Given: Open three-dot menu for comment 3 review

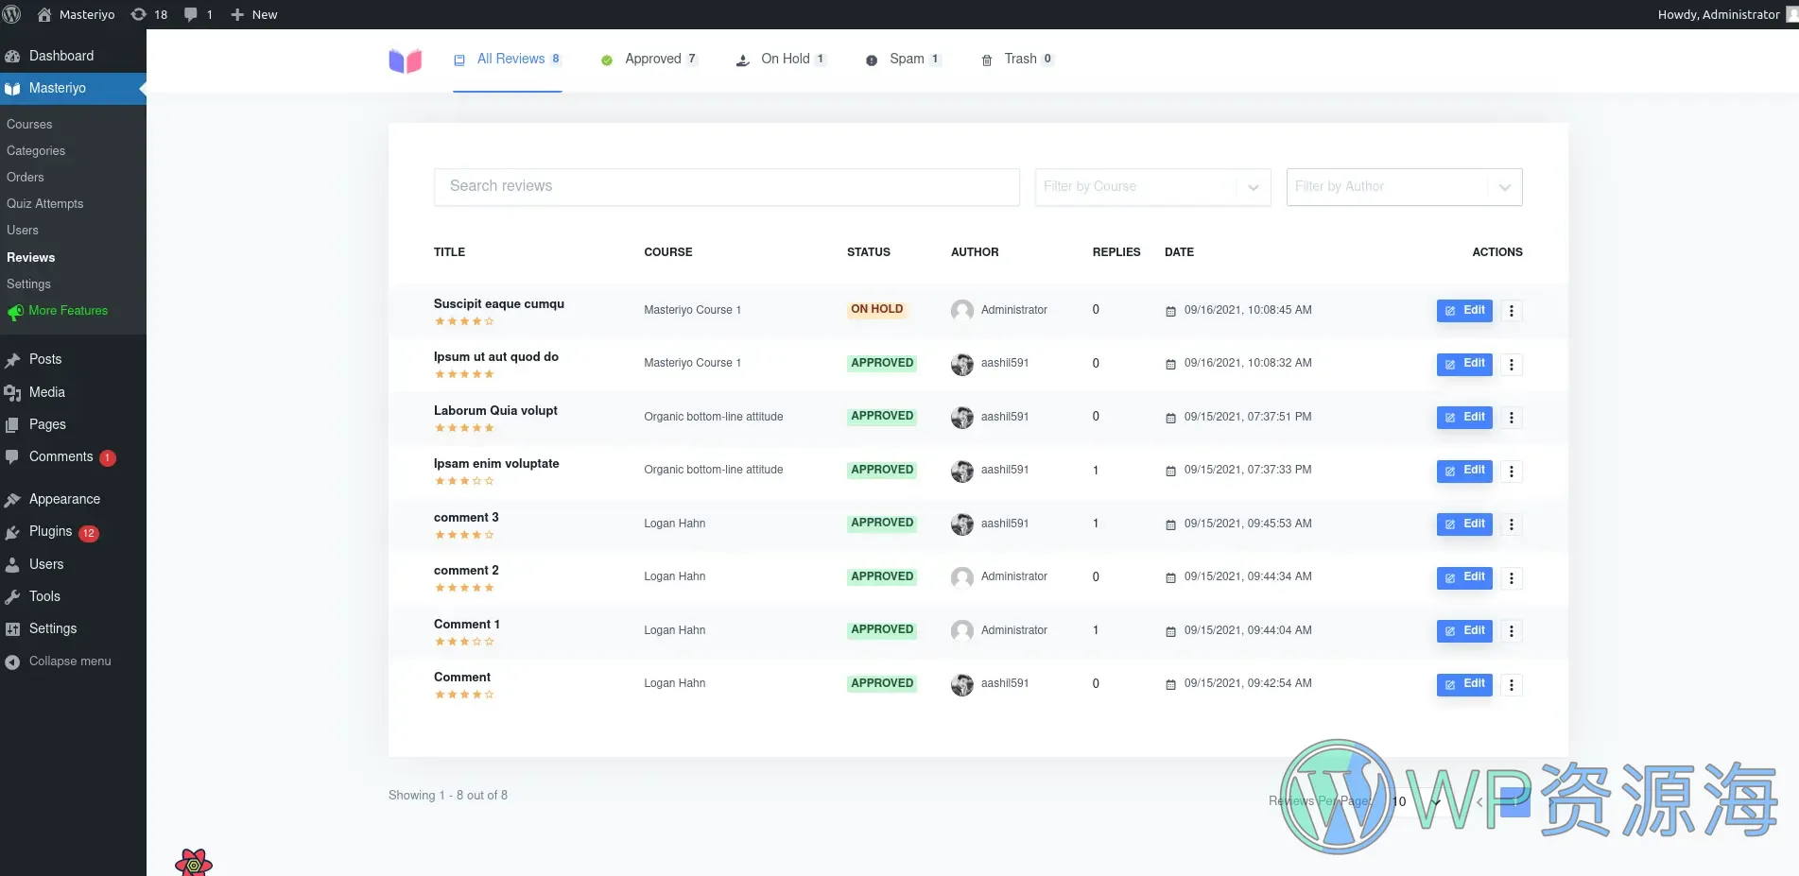Looking at the screenshot, I should tap(1511, 524).
